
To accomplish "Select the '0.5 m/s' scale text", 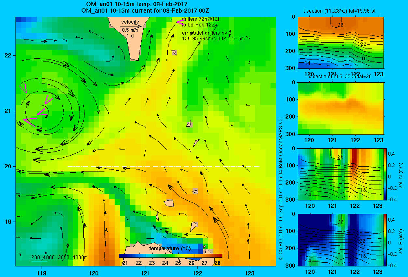I will [x=130, y=30].
